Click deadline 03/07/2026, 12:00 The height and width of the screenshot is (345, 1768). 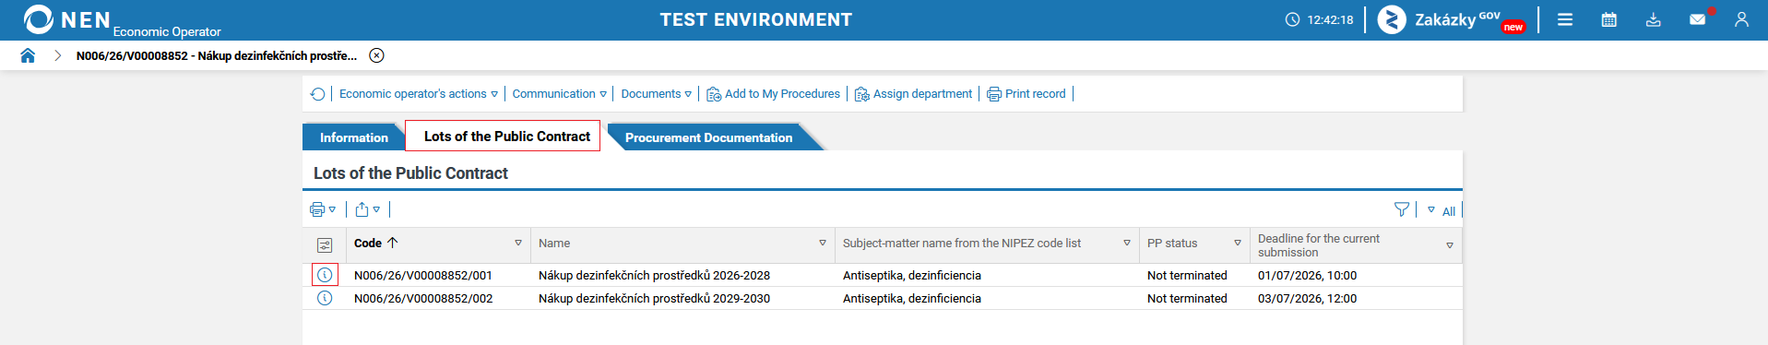coord(1307,298)
